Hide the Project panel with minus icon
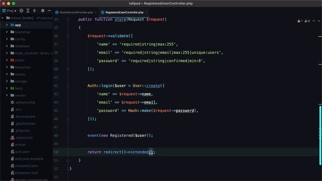The height and width of the screenshot is (181, 322). (49, 11)
